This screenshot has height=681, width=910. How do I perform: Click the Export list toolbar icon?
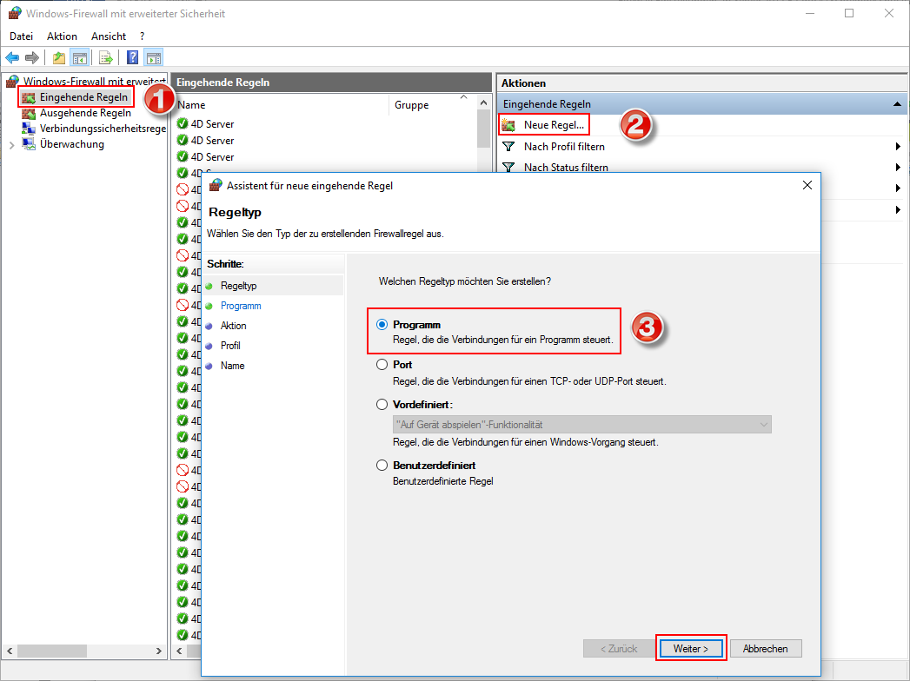coord(105,58)
